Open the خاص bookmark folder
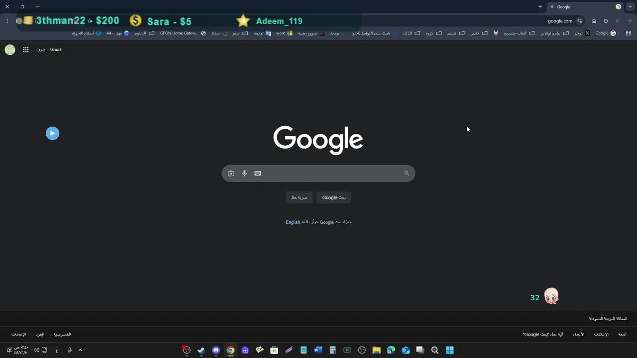637x358 pixels. (479, 33)
